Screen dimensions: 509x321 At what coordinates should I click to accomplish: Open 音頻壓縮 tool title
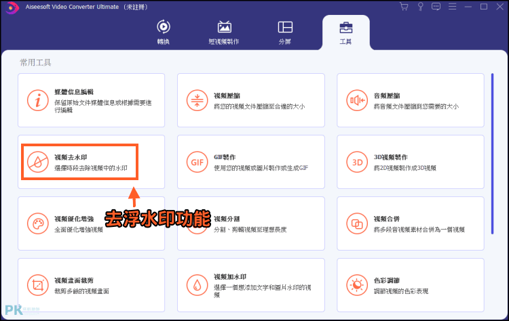(387, 96)
